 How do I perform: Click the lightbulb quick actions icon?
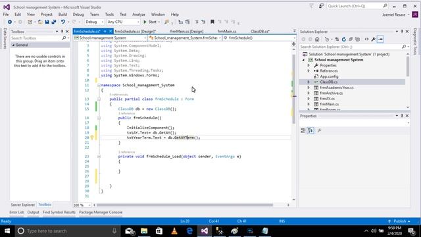point(92,138)
